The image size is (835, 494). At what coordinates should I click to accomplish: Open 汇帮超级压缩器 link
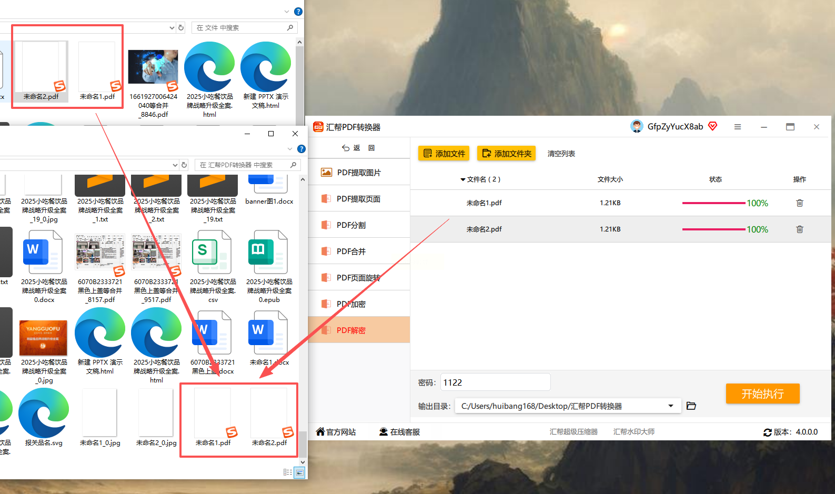(574, 432)
